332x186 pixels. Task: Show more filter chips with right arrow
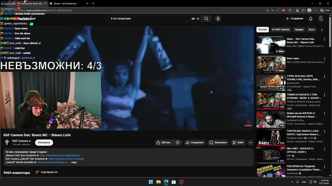[322, 30]
